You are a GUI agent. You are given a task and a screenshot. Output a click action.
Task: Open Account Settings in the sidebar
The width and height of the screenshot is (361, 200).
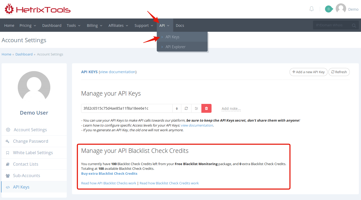click(34, 130)
